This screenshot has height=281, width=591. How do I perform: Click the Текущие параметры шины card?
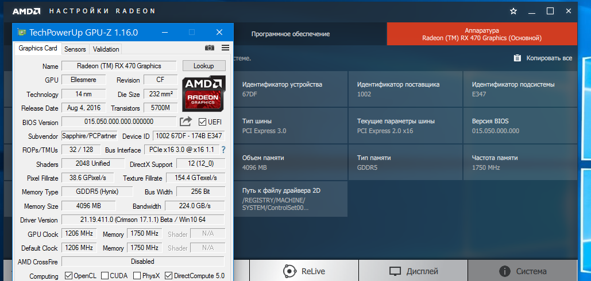405,126
